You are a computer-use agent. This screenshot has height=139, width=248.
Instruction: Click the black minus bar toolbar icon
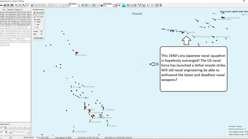pyautogui.click(x=43, y=5)
